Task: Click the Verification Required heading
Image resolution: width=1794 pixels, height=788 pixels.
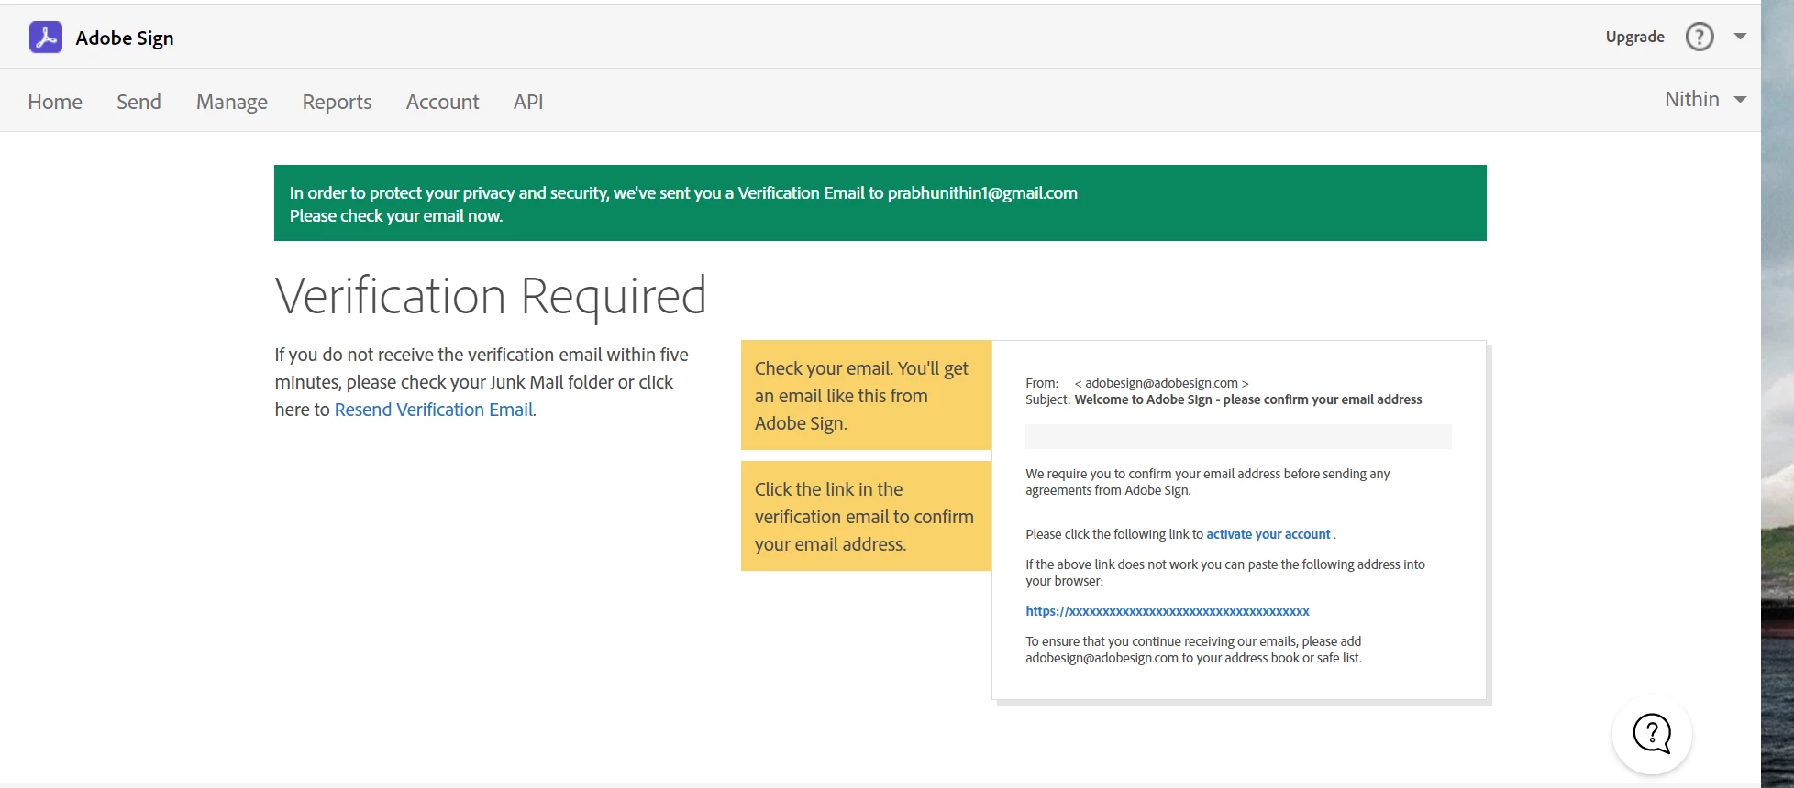Action: [x=491, y=296]
